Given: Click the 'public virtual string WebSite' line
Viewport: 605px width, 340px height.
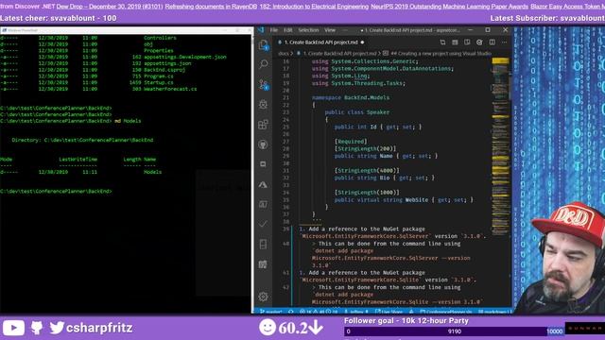Looking at the screenshot, I should pos(404,199).
